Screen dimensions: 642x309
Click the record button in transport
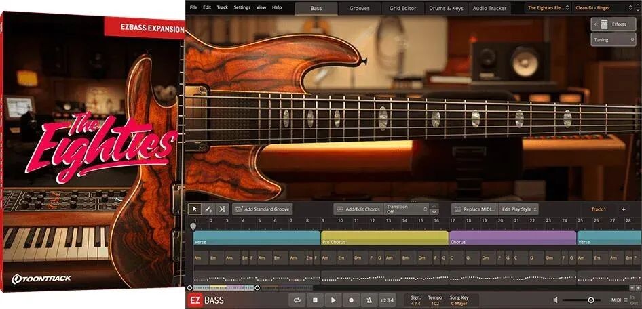(352, 300)
